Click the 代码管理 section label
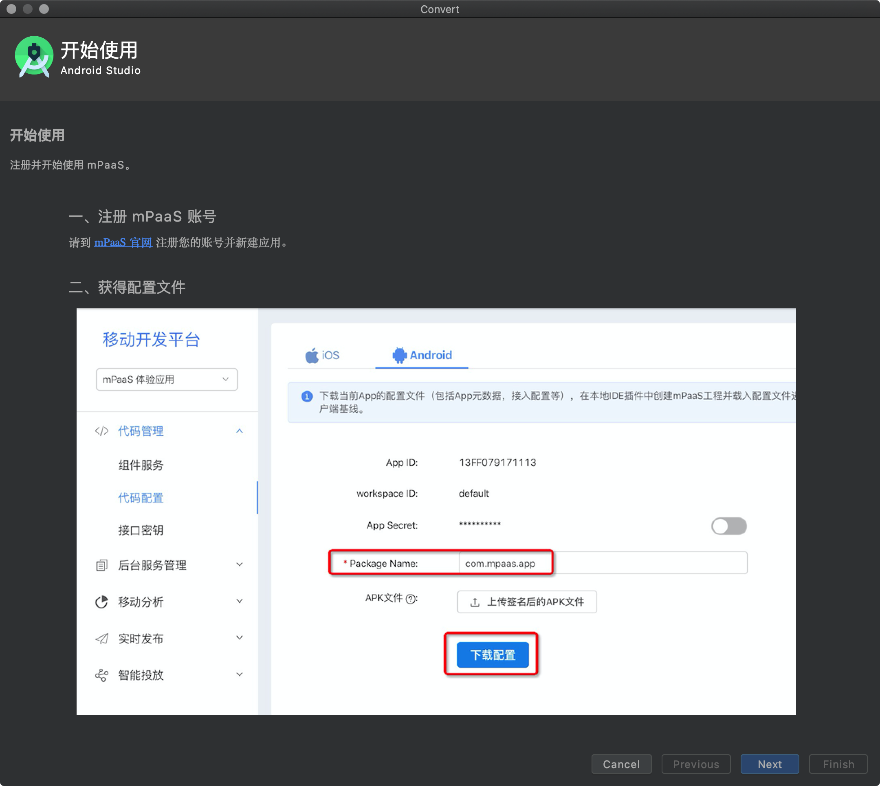Viewport: 880px width, 786px height. 141,431
